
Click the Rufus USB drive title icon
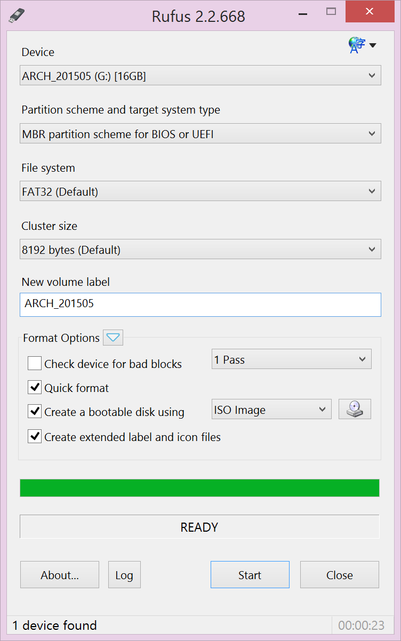pos(17,15)
